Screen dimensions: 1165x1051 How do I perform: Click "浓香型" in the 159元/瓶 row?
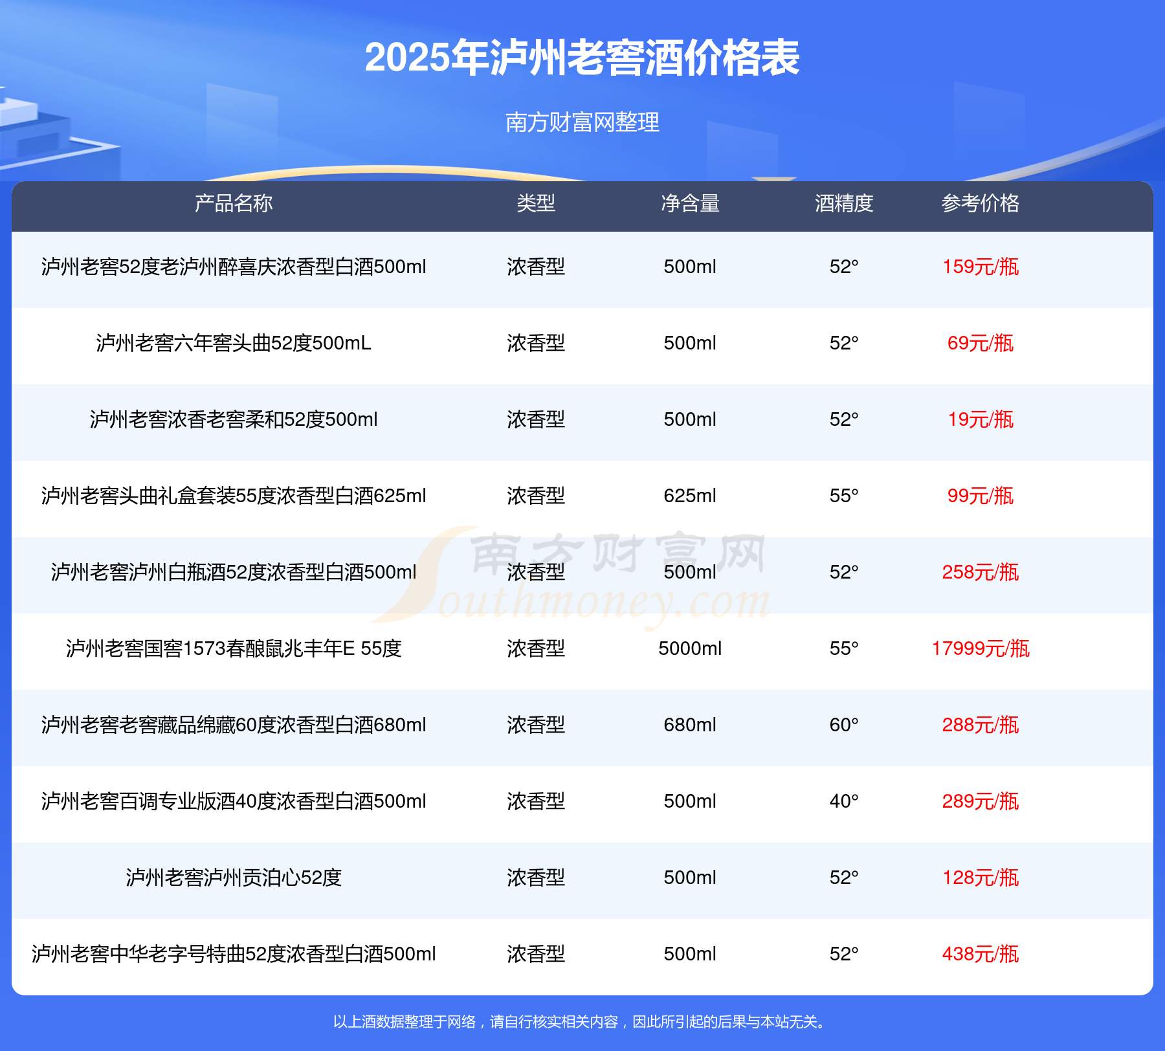[536, 267]
